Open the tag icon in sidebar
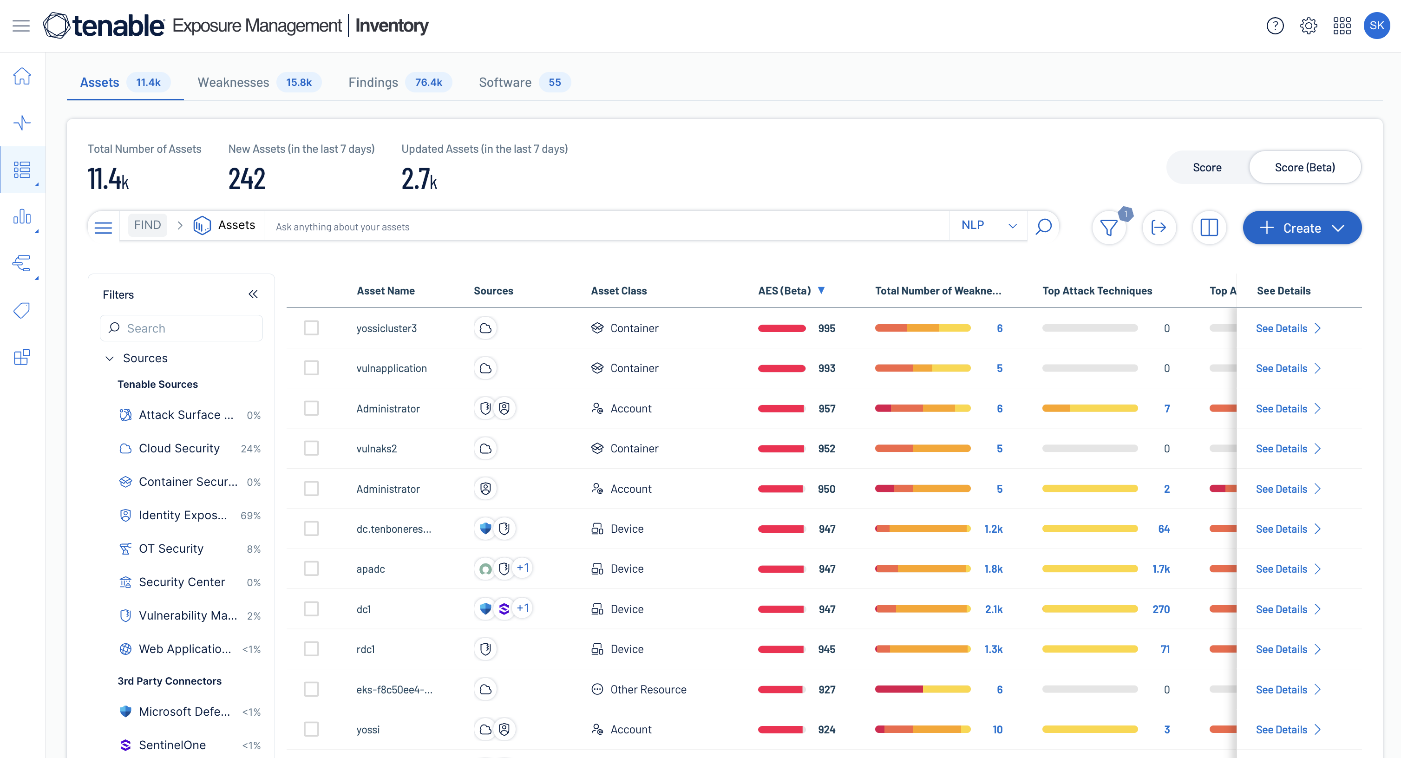This screenshot has width=1401, height=758. pyautogui.click(x=22, y=310)
